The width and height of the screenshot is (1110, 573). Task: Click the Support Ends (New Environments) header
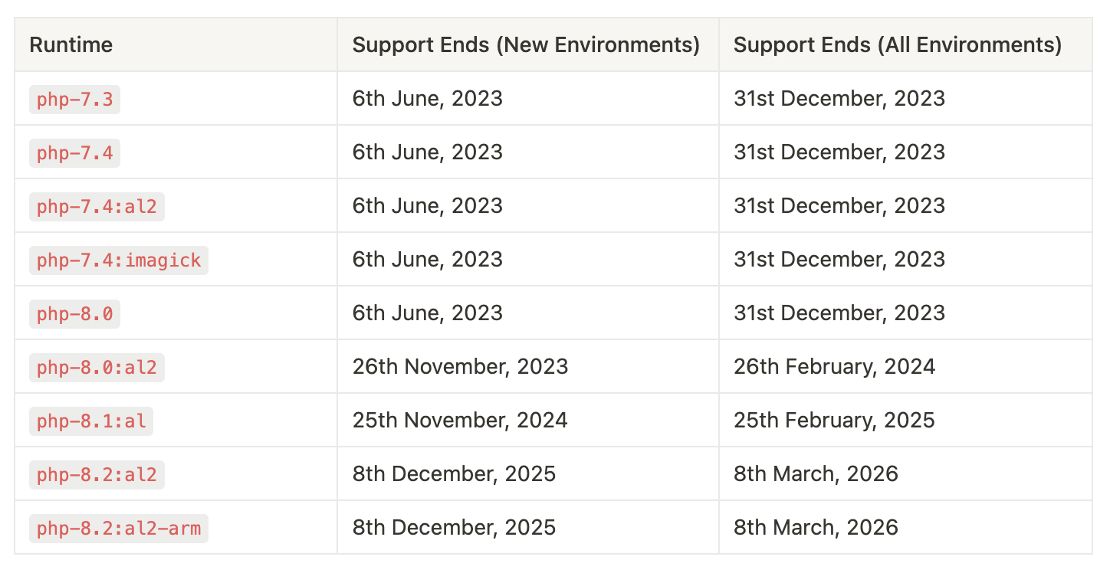click(x=526, y=45)
